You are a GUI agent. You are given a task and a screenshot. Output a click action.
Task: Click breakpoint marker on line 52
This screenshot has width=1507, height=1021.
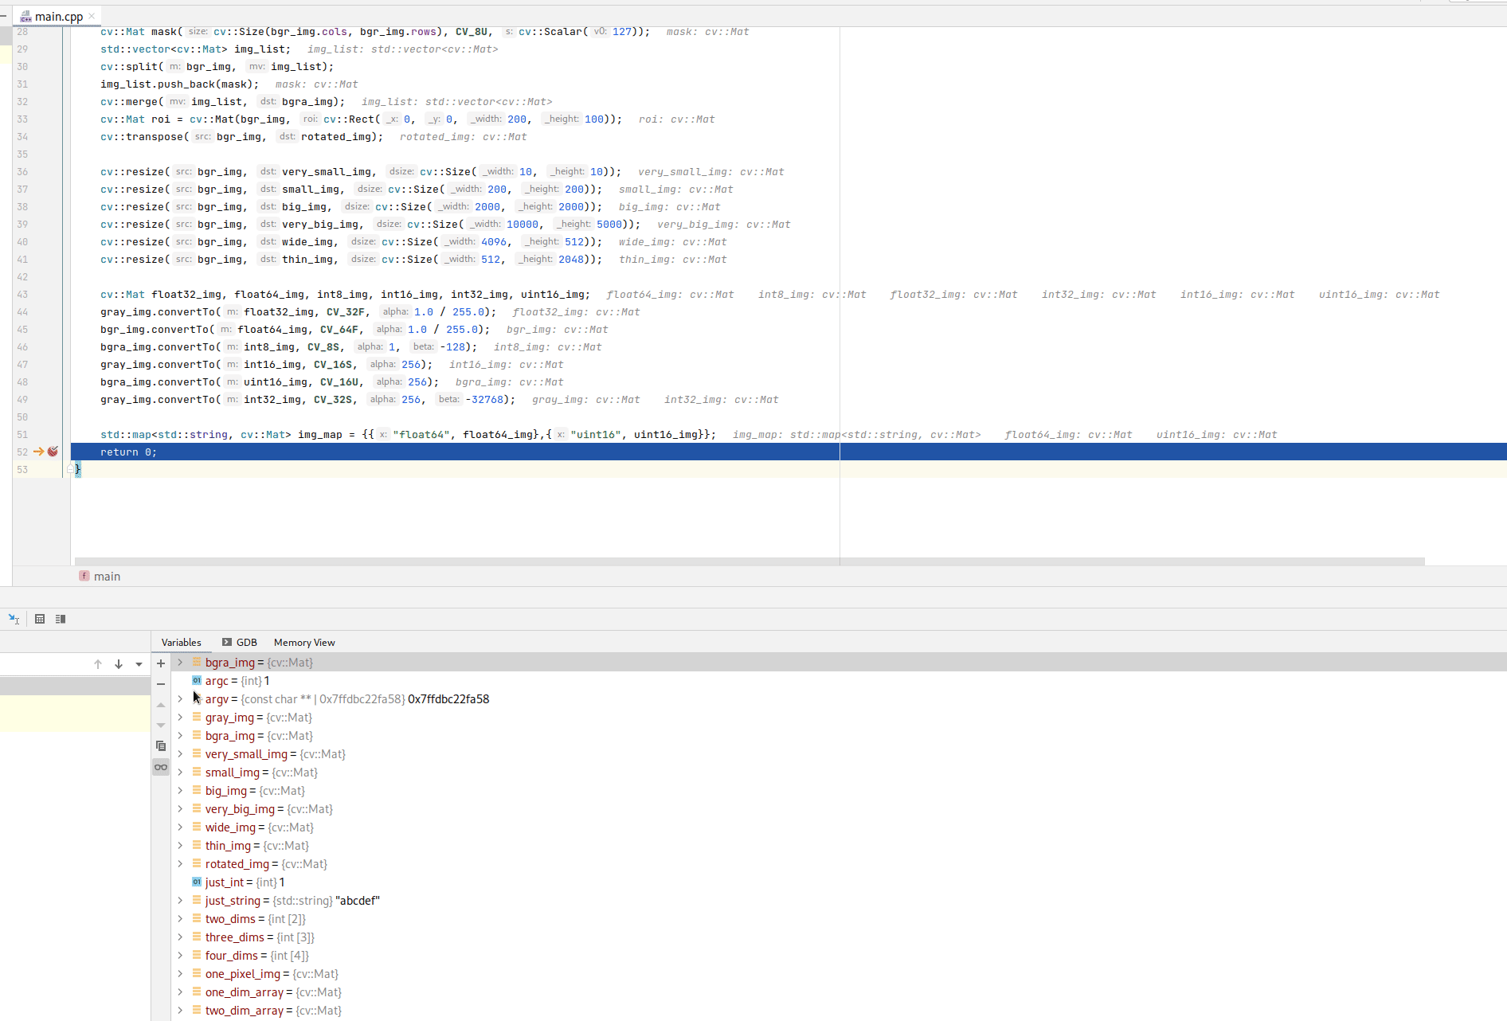tap(53, 452)
